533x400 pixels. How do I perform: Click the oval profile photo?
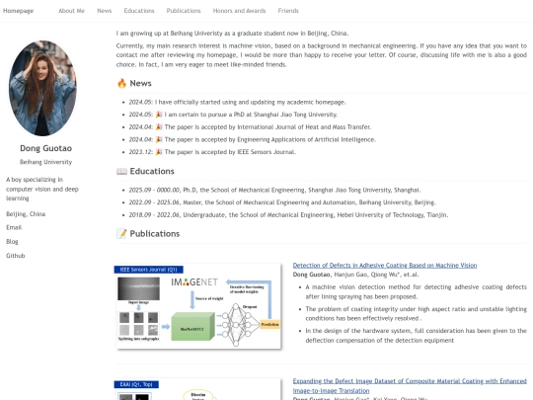(x=42, y=88)
